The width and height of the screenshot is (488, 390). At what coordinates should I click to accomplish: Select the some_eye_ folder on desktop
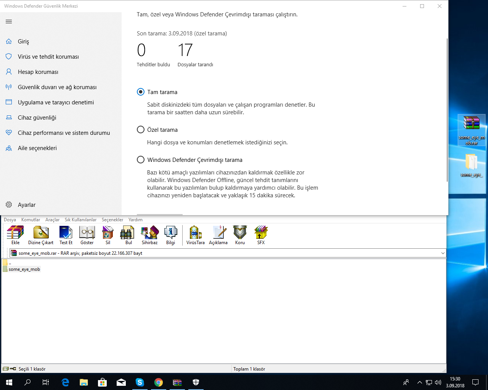click(x=471, y=165)
